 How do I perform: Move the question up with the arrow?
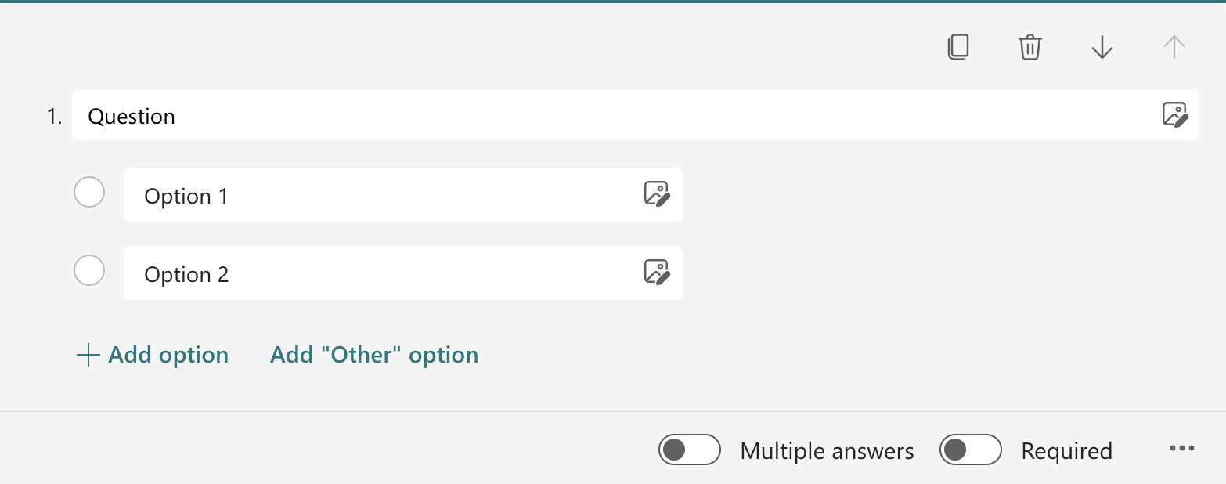[x=1174, y=48]
